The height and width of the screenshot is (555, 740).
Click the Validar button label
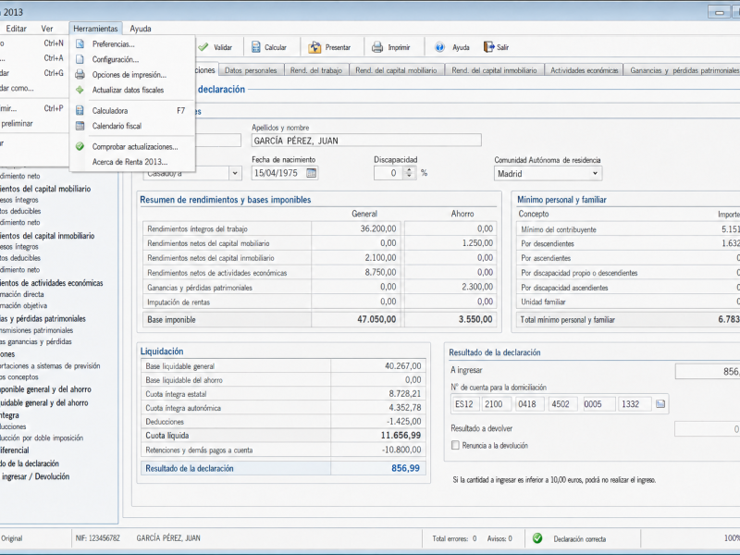pos(223,47)
